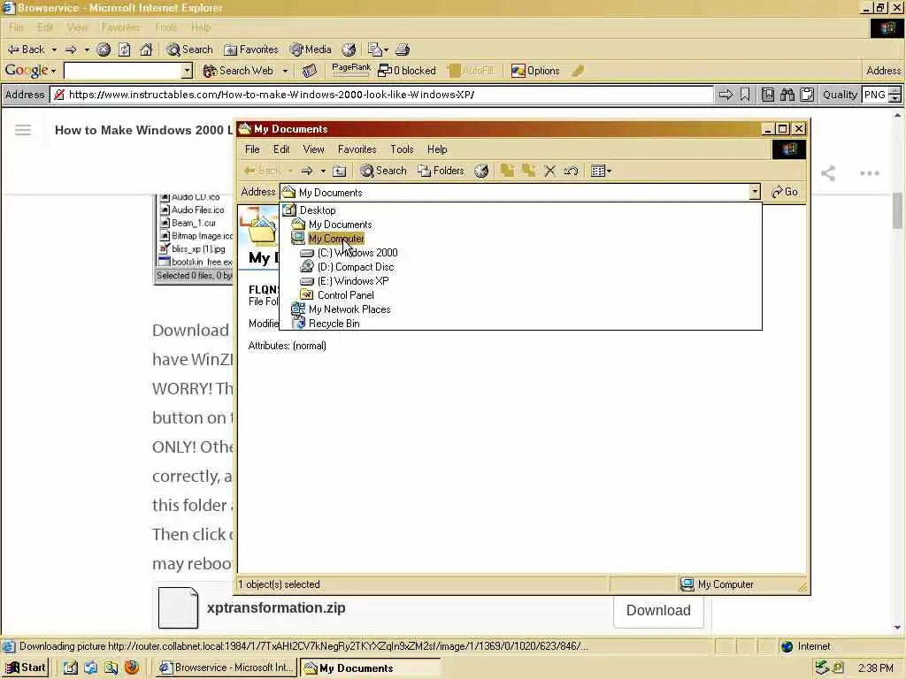906x679 pixels.
Task: Select (E:) Windows XP drive
Action: [x=352, y=281]
